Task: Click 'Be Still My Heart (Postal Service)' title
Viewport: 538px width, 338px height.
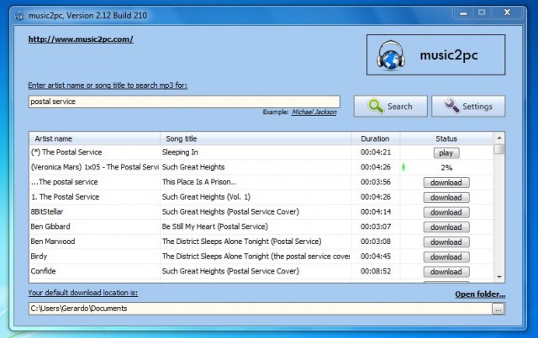Action: (215, 226)
